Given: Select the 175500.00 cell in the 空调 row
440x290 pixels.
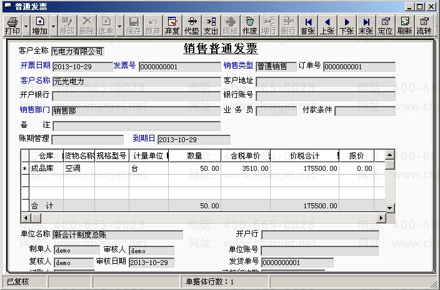Looking at the screenshot, I should (x=305, y=168).
